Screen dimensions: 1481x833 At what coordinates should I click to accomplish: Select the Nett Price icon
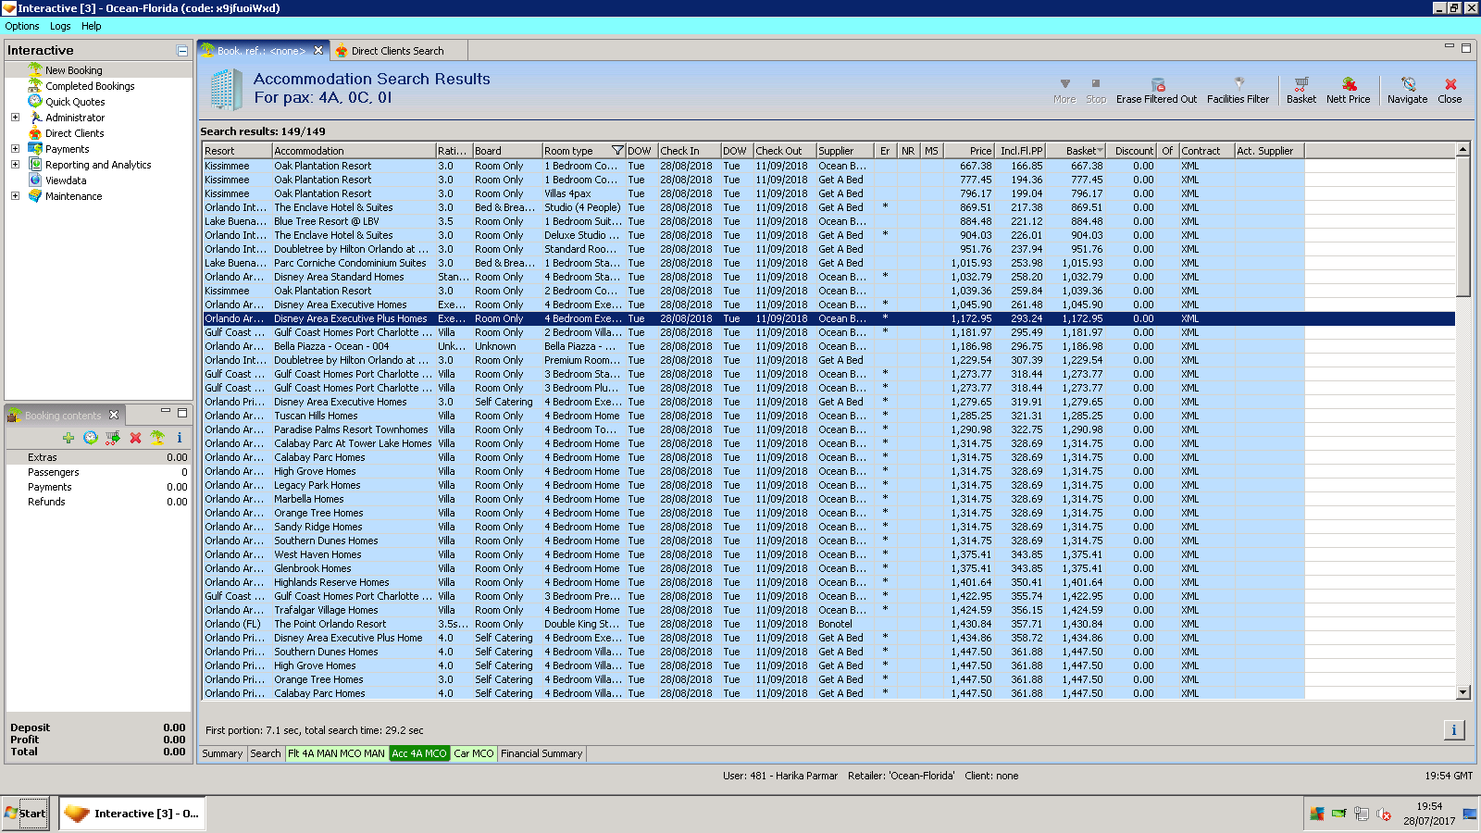(1349, 84)
